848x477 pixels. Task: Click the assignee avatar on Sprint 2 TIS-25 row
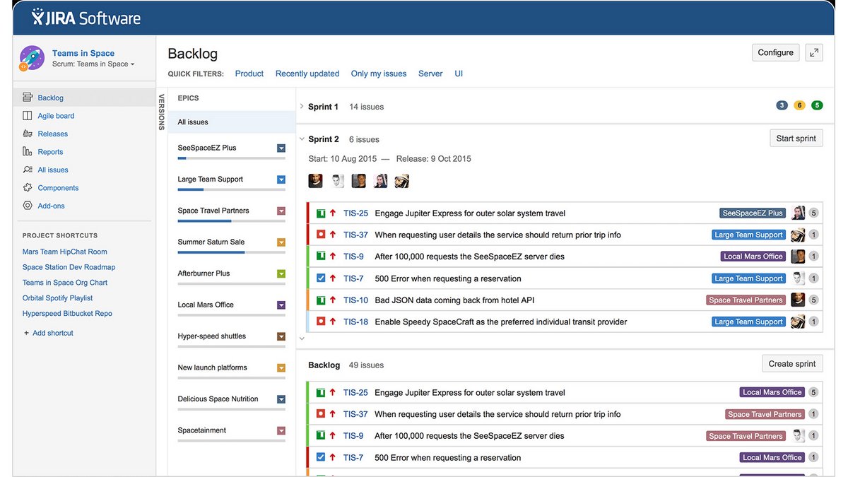coord(799,213)
